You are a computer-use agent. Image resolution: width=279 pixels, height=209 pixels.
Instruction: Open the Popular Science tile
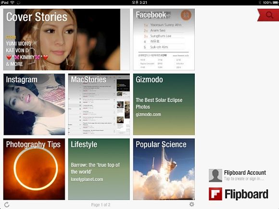click(164, 169)
